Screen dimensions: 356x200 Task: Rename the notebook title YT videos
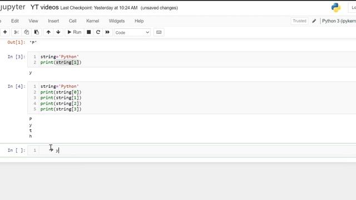(44, 7)
